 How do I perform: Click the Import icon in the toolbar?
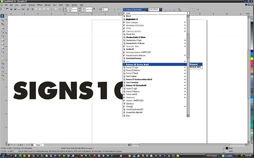[x=28, y=9]
